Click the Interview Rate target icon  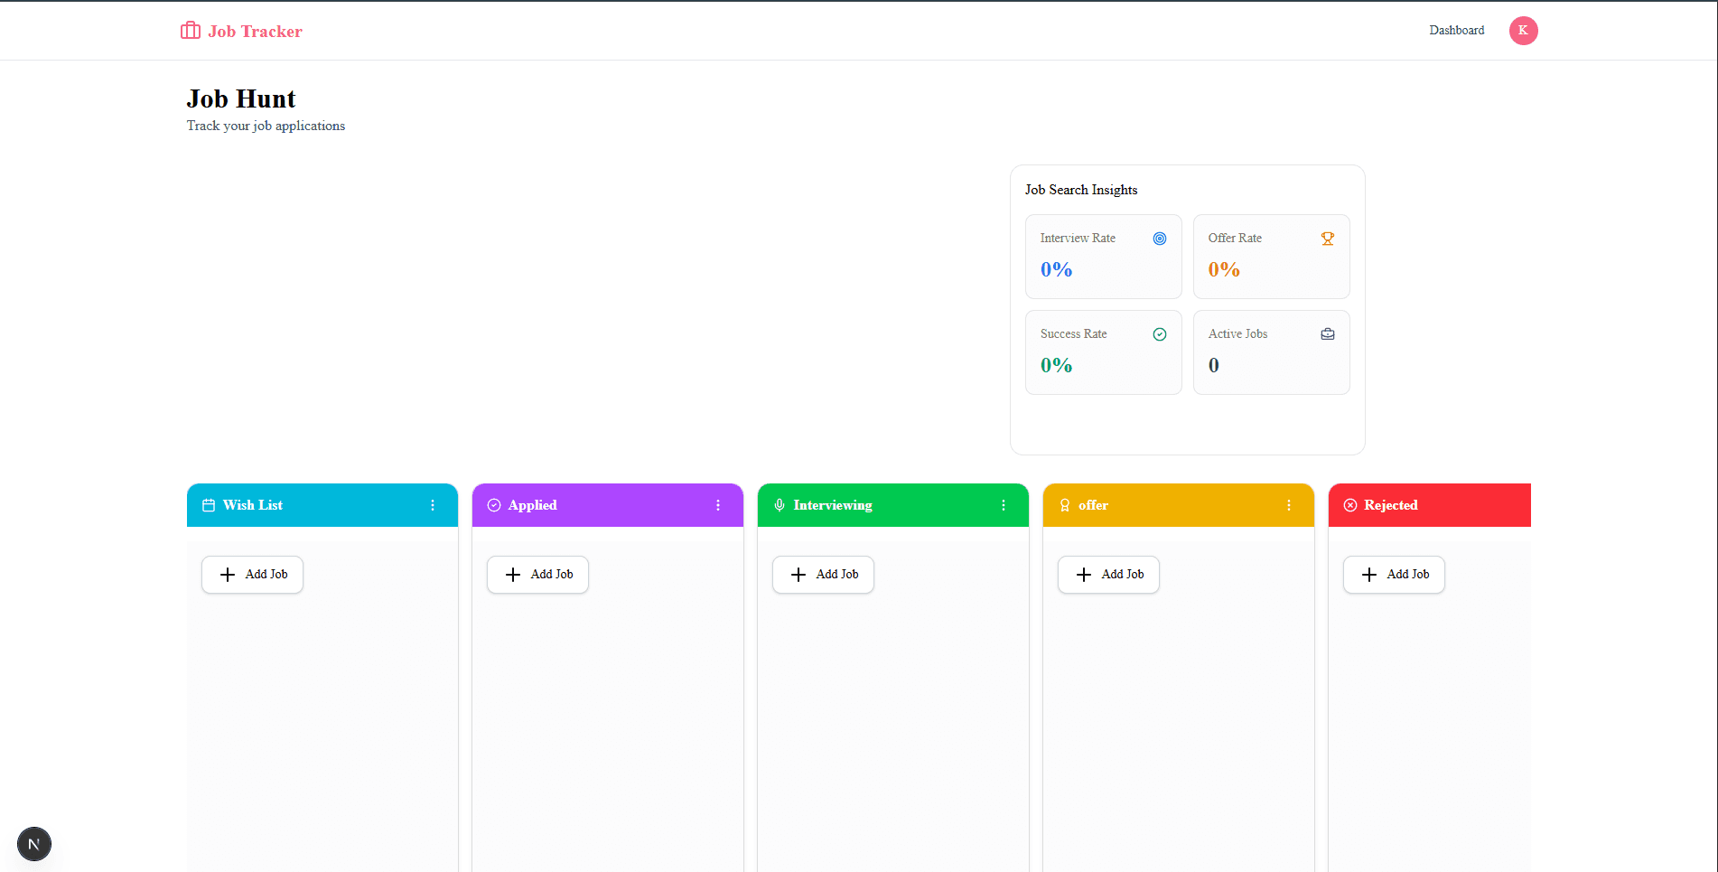[1160, 239]
